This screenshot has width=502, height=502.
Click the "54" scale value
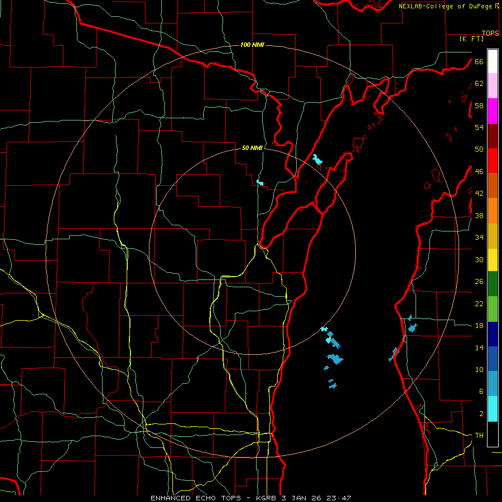pos(479,127)
